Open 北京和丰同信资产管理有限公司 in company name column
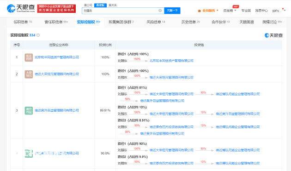 click(57, 57)
